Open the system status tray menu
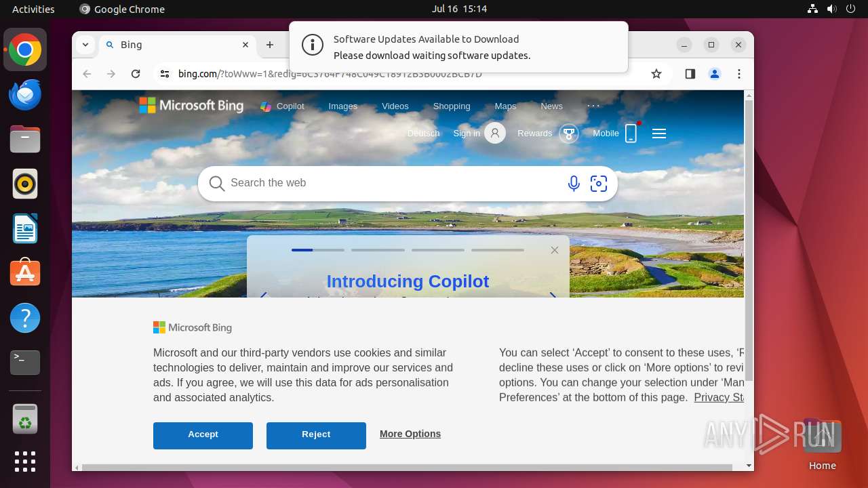Viewport: 868px width, 488px height. [831, 9]
